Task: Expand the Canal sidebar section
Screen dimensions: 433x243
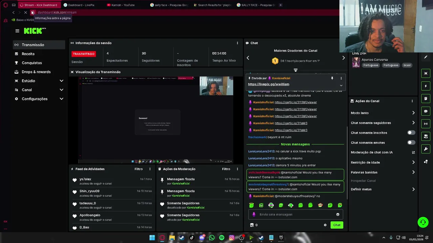Action: (62, 90)
